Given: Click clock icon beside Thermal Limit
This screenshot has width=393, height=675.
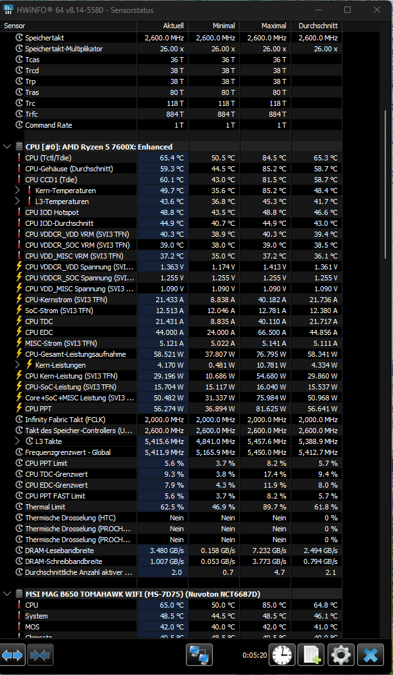Looking at the screenshot, I should click(19, 507).
